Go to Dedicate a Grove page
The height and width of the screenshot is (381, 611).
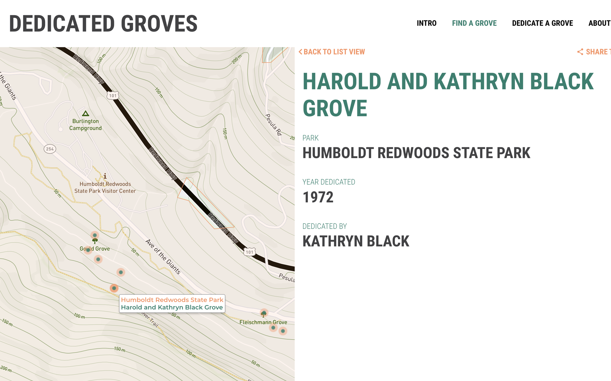[x=542, y=23]
